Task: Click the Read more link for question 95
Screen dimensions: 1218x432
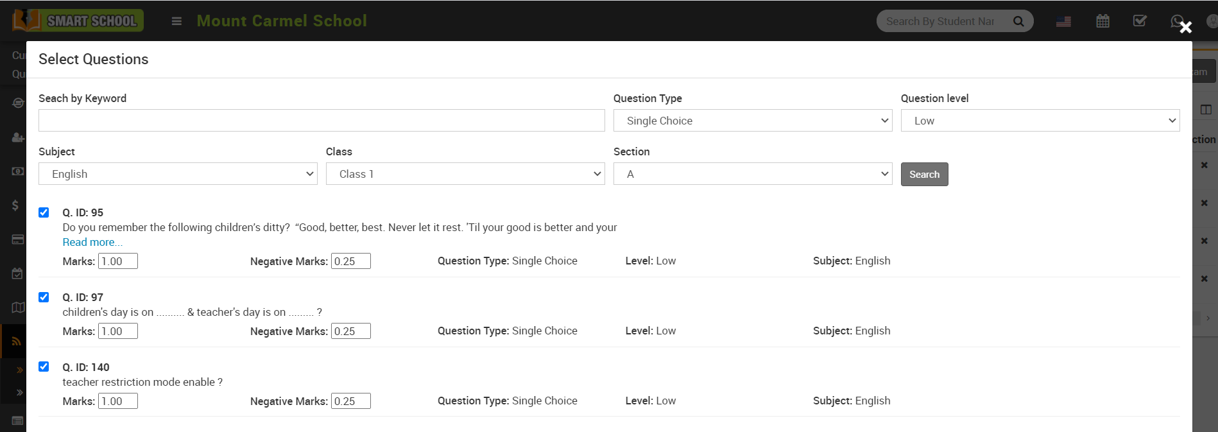Action: point(92,242)
